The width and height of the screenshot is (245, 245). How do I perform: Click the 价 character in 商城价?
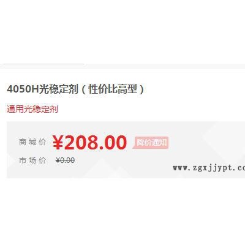pos(42,142)
